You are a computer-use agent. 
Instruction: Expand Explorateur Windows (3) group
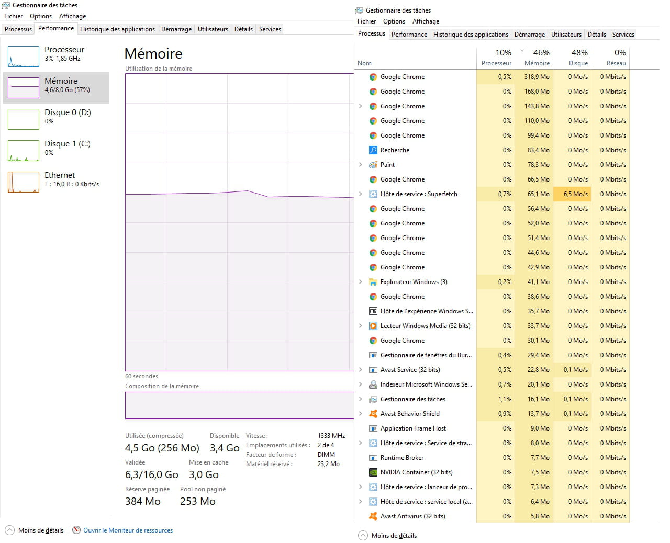pyautogui.click(x=361, y=282)
